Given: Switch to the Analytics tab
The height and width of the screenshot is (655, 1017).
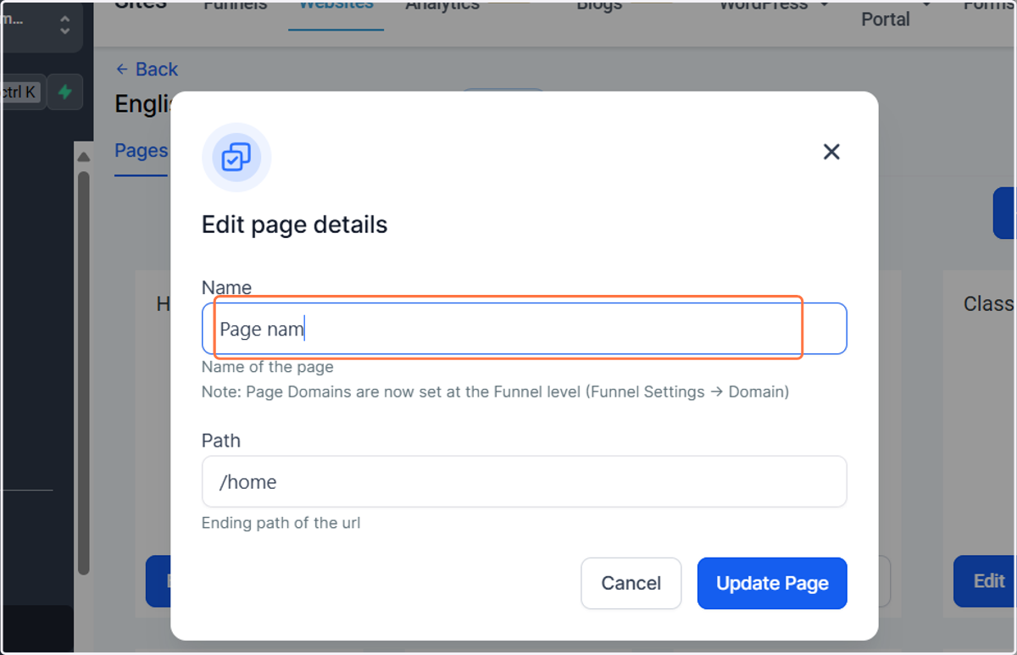Looking at the screenshot, I should tap(442, 7).
